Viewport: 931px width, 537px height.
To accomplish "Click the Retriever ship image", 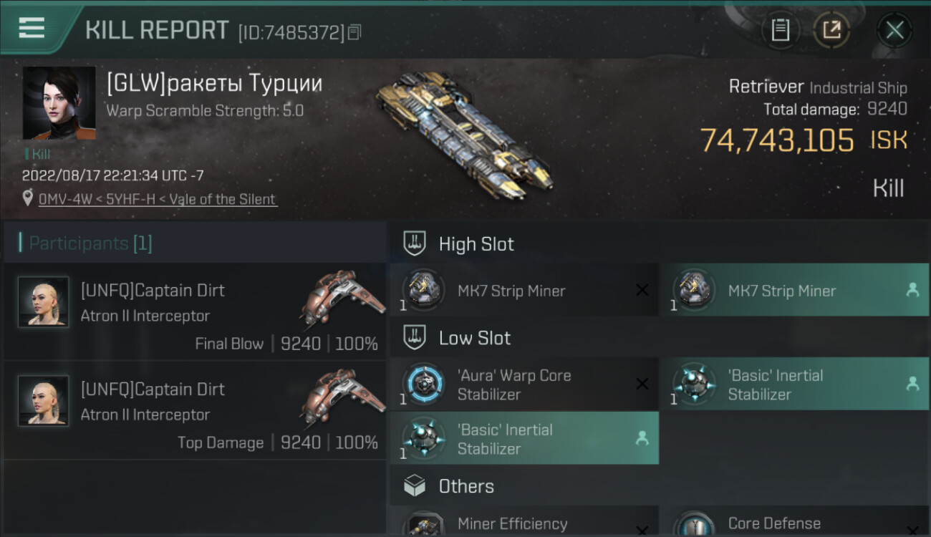I will [462, 136].
